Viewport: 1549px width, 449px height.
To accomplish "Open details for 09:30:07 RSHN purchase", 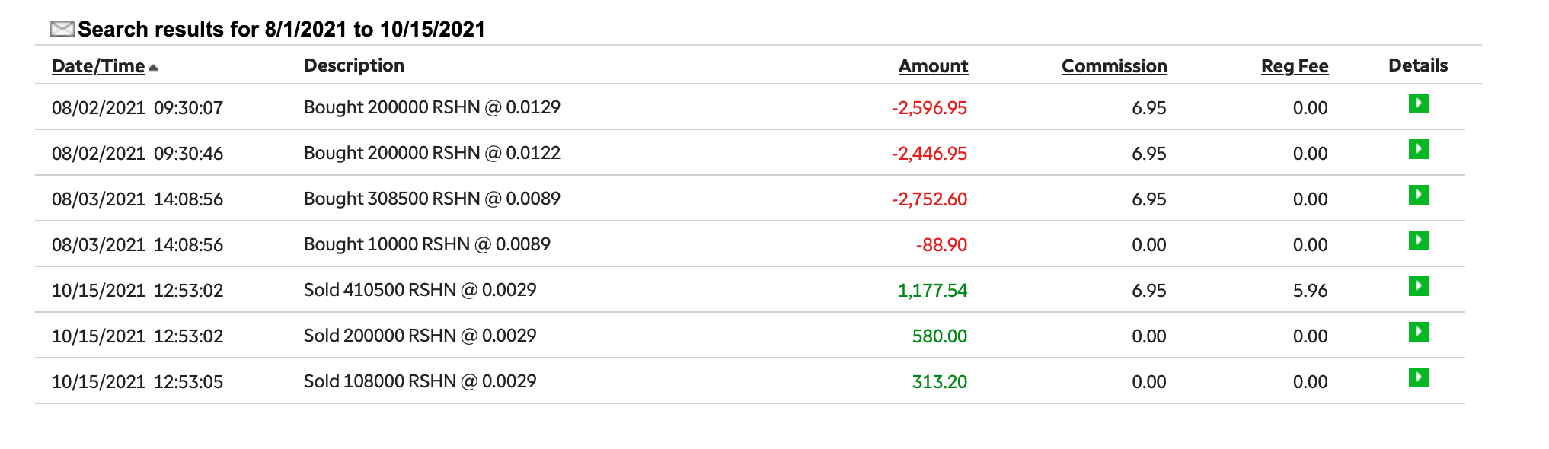I will pos(1418,103).
